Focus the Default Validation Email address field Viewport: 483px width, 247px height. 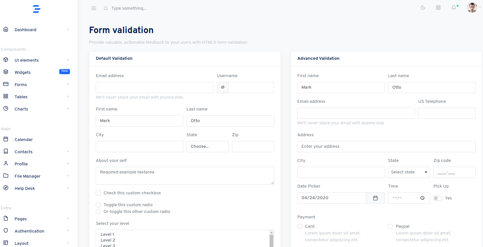coord(155,87)
